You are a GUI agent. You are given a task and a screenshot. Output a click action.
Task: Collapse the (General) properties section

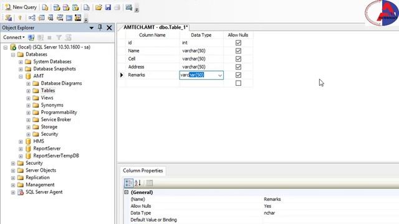coord(127,192)
